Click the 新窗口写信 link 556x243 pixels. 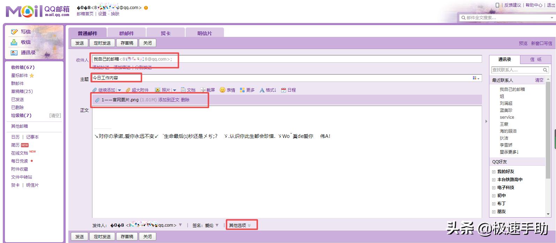(542, 44)
